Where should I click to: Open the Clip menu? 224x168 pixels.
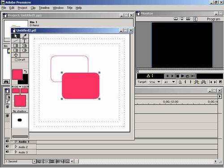click(x=33, y=8)
